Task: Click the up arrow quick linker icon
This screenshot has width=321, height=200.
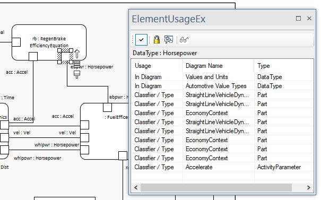Action: pos(77,54)
